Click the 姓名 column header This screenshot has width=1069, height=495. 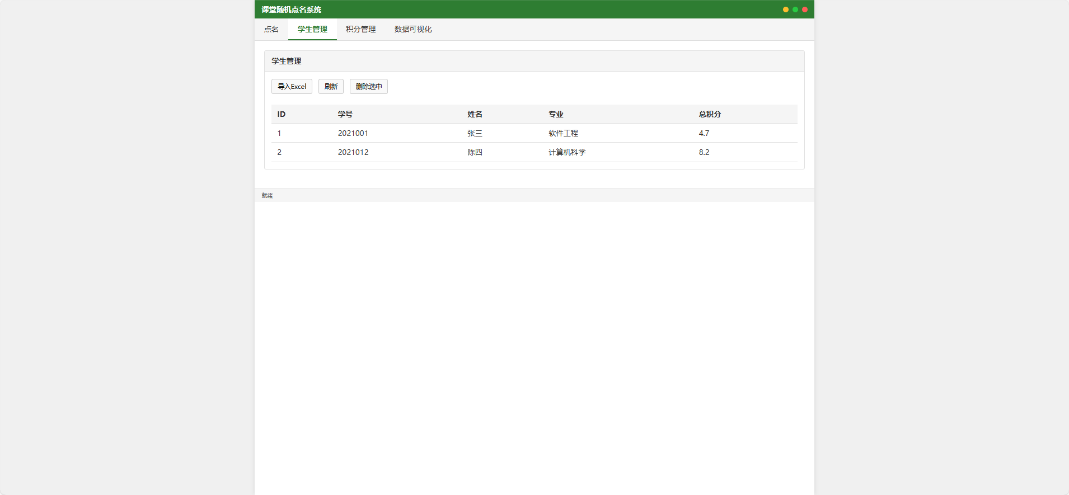pyautogui.click(x=475, y=114)
